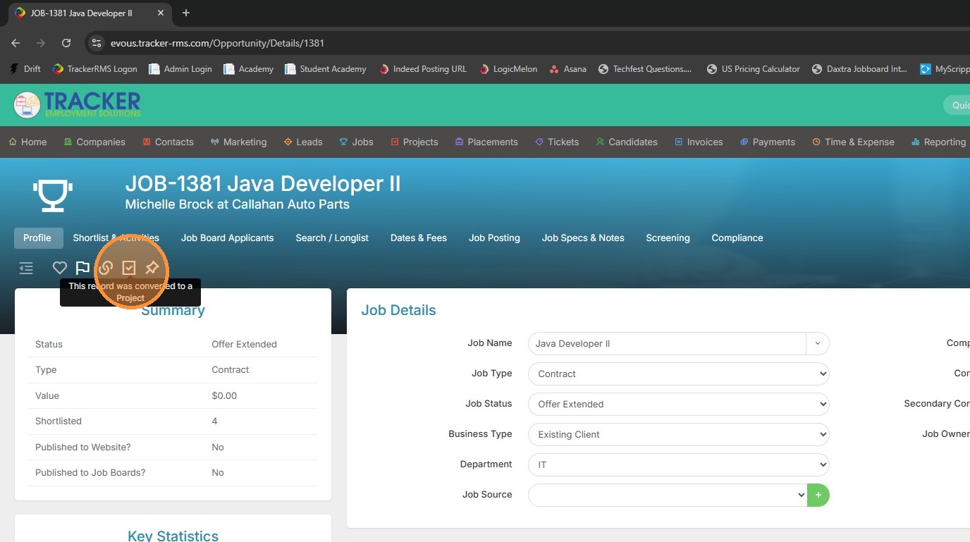Reload the page with the browser refresh icon
Image resolution: width=970 pixels, height=542 pixels.
click(x=66, y=43)
